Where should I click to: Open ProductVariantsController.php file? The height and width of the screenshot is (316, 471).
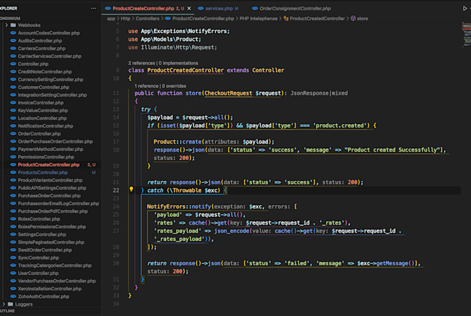coord(50,180)
